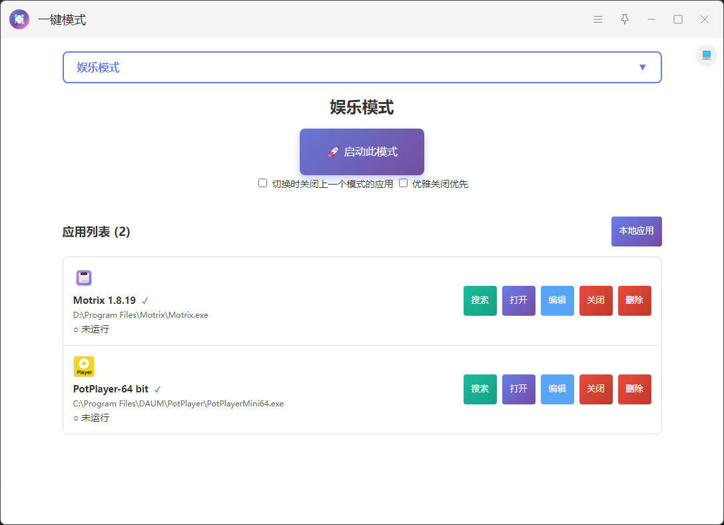The height and width of the screenshot is (525, 724).
Task: Open the 本地应用 button
Action: coord(636,231)
